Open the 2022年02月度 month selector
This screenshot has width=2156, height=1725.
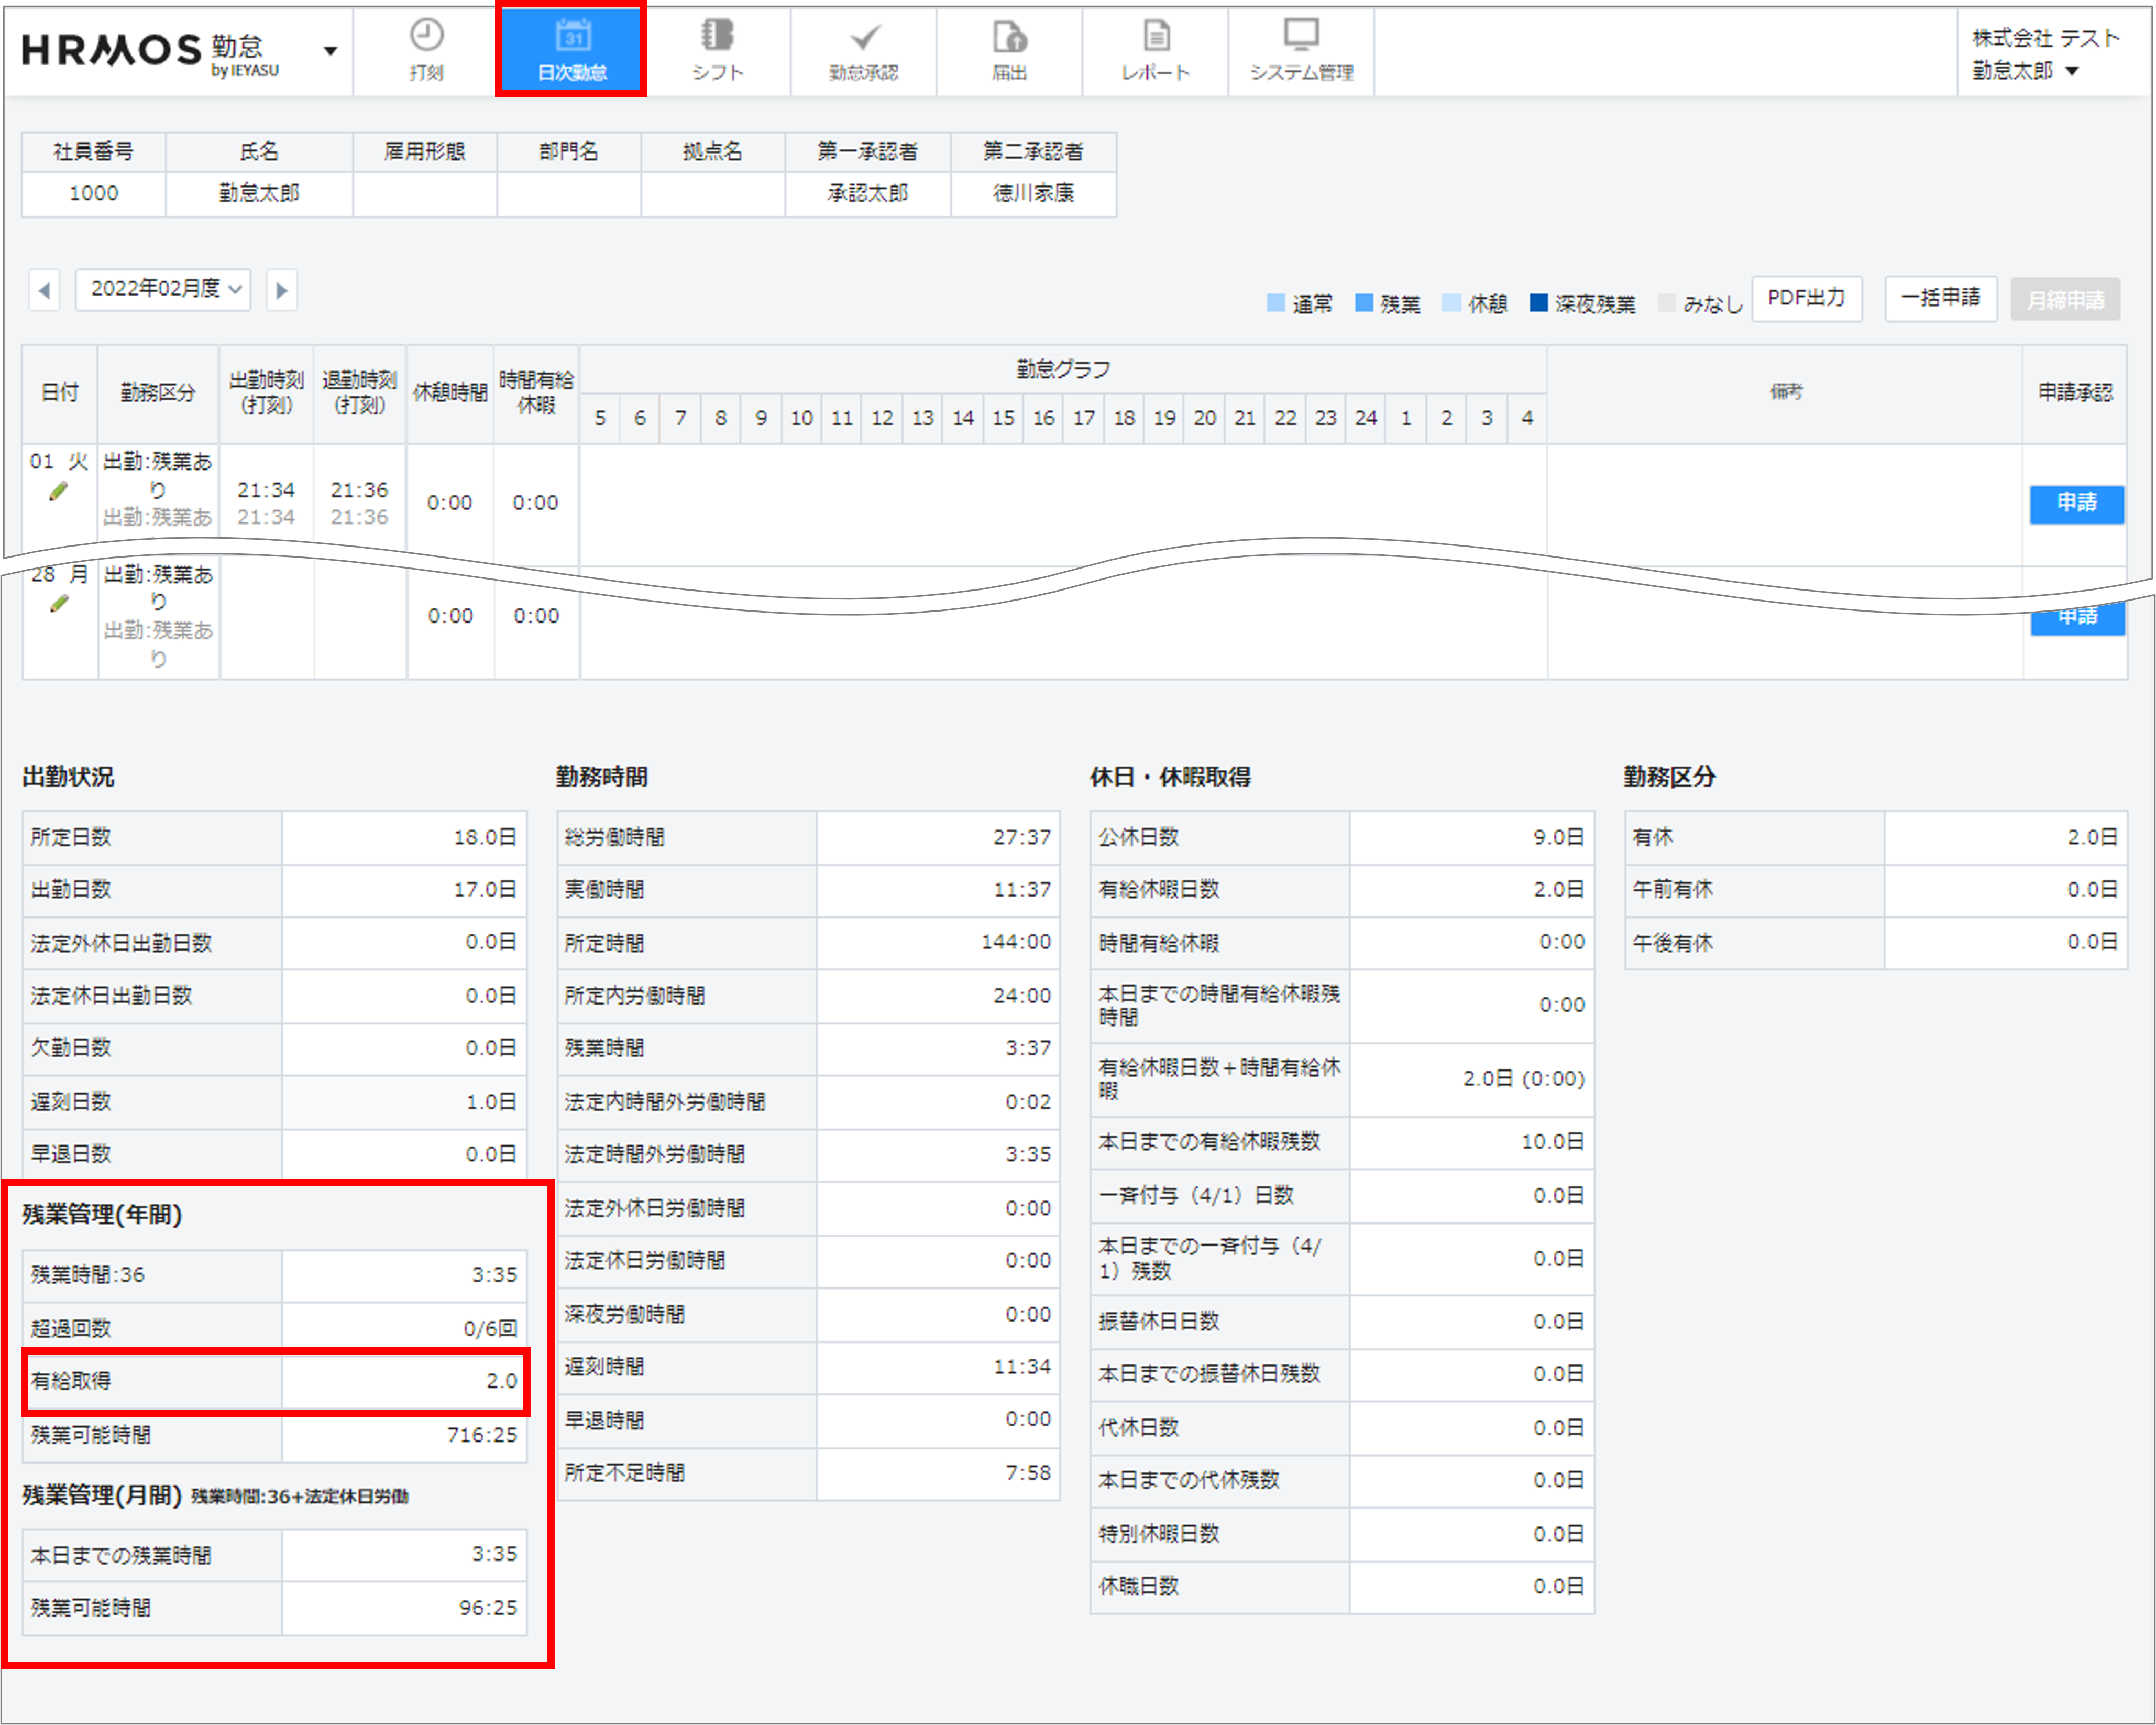coord(163,289)
